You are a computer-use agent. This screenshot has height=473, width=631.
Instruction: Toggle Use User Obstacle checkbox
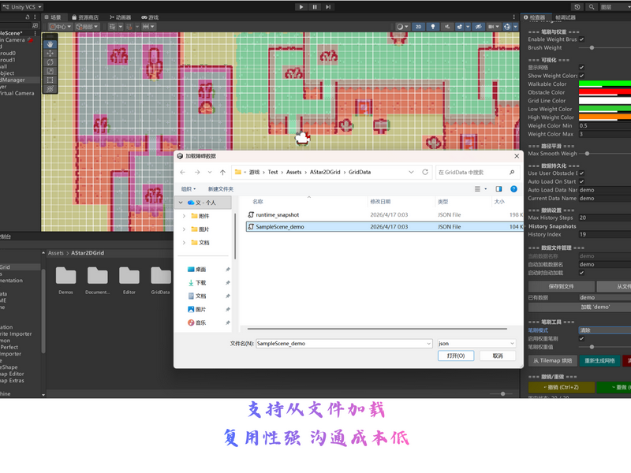click(582, 173)
